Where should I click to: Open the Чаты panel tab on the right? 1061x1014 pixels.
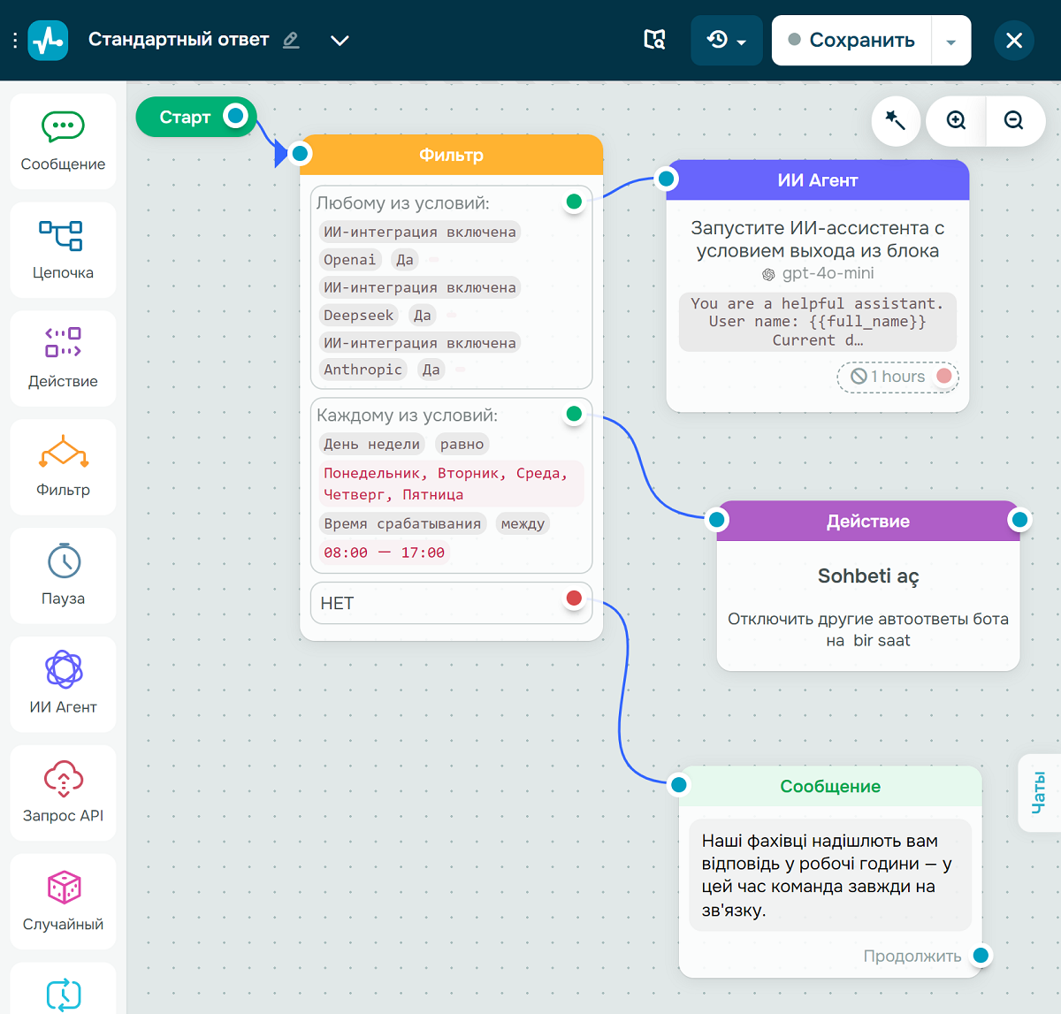1040,793
